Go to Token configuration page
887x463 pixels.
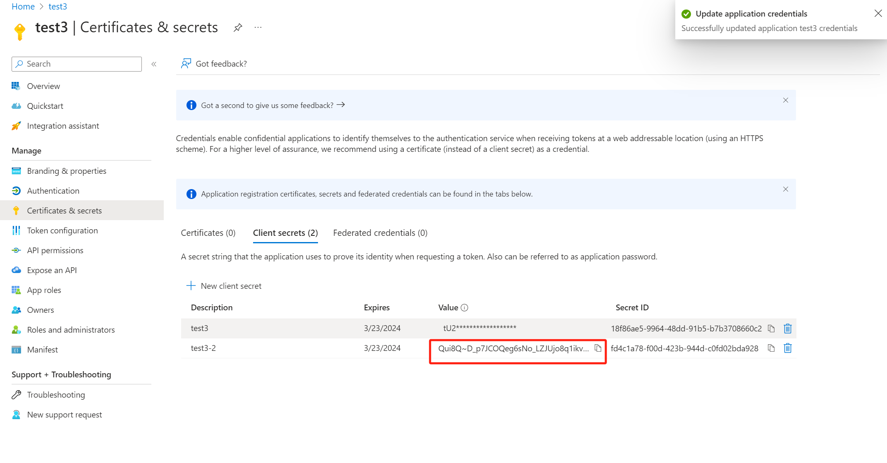tap(62, 230)
